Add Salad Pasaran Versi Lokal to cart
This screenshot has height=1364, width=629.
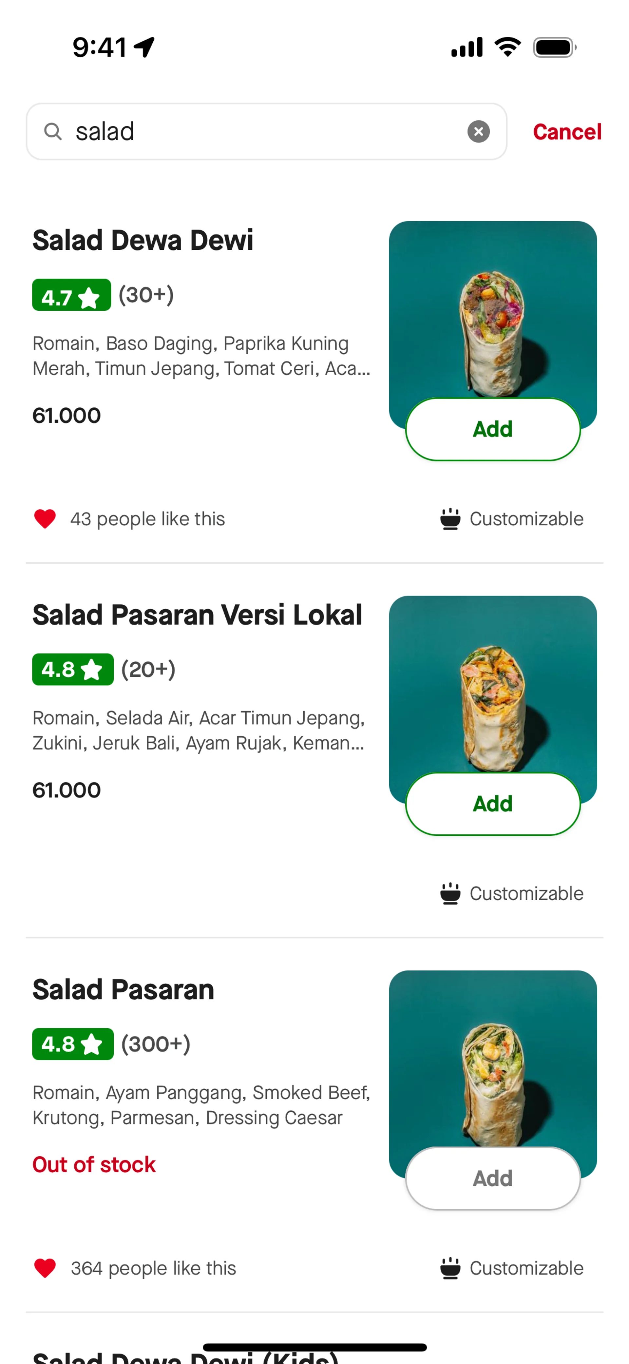tap(493, 804)
